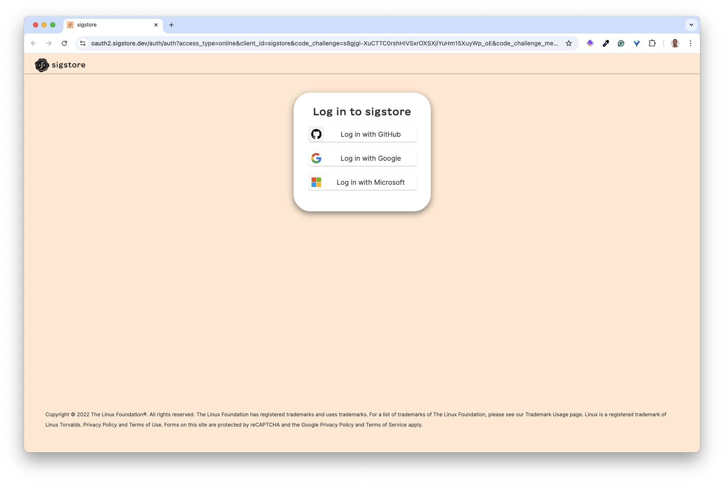Close the sigstore tab
The height and width of the screenshot is (484, 724).
coord(156,25)
